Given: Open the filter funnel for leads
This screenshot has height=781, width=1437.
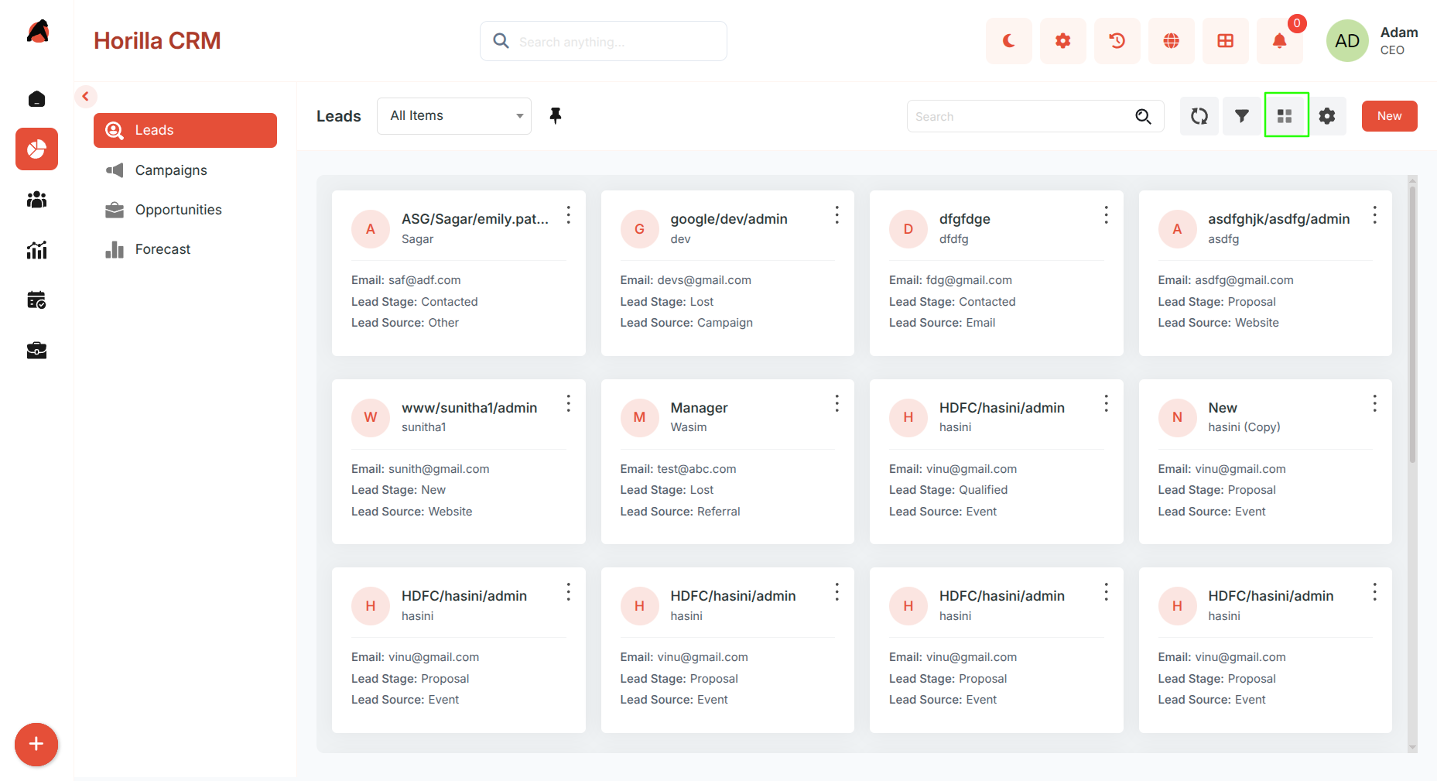Looking at the screenshot, I should [1242, 116].
